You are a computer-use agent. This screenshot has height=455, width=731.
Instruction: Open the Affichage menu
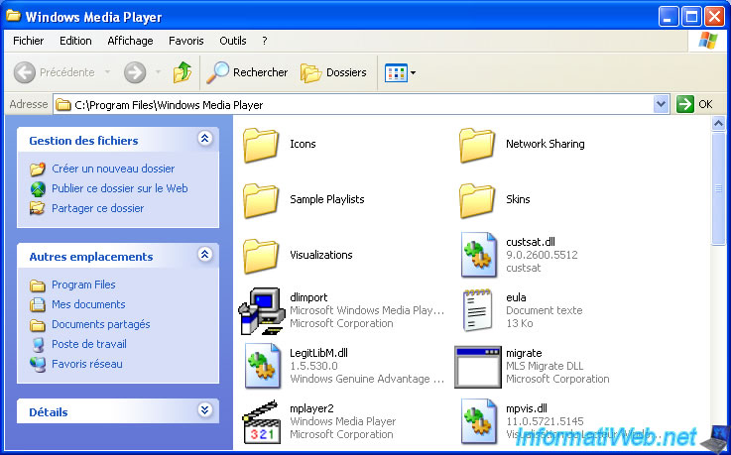pos(130,41)
